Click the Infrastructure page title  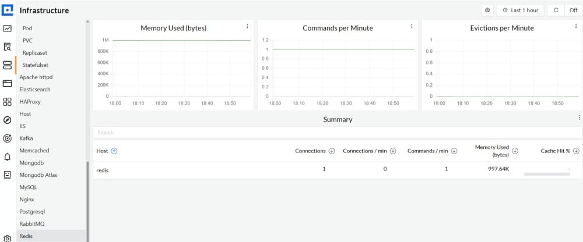tap(44, 10)
